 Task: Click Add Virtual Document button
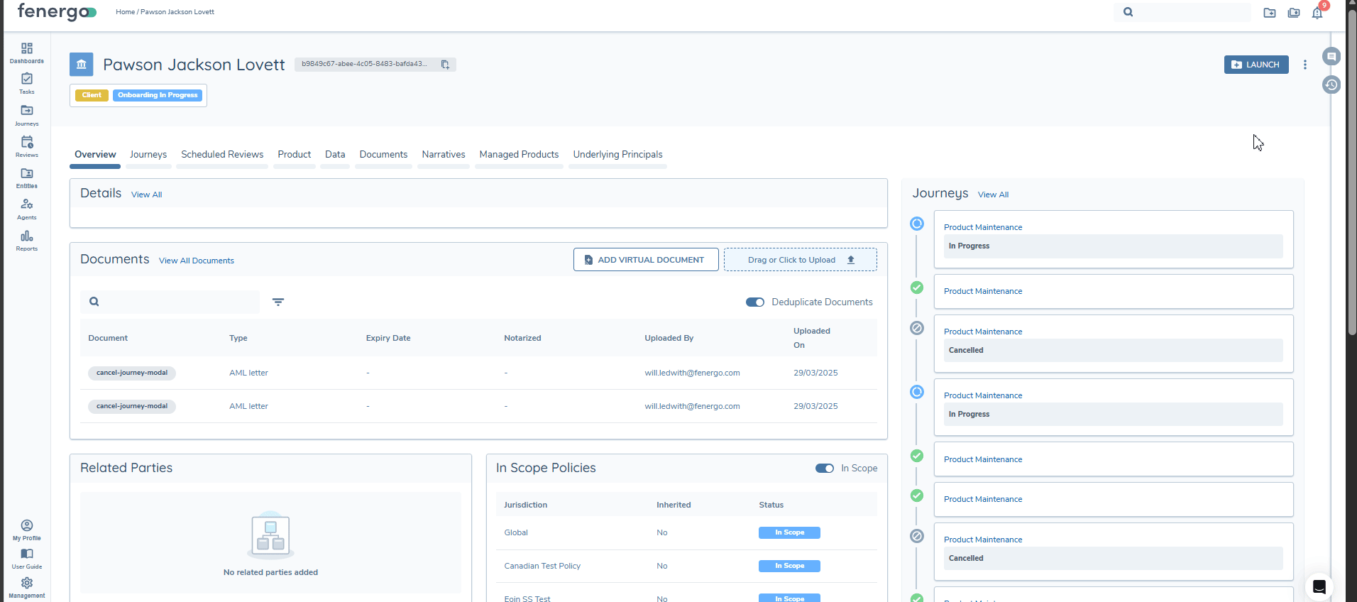tap(645, 260)
